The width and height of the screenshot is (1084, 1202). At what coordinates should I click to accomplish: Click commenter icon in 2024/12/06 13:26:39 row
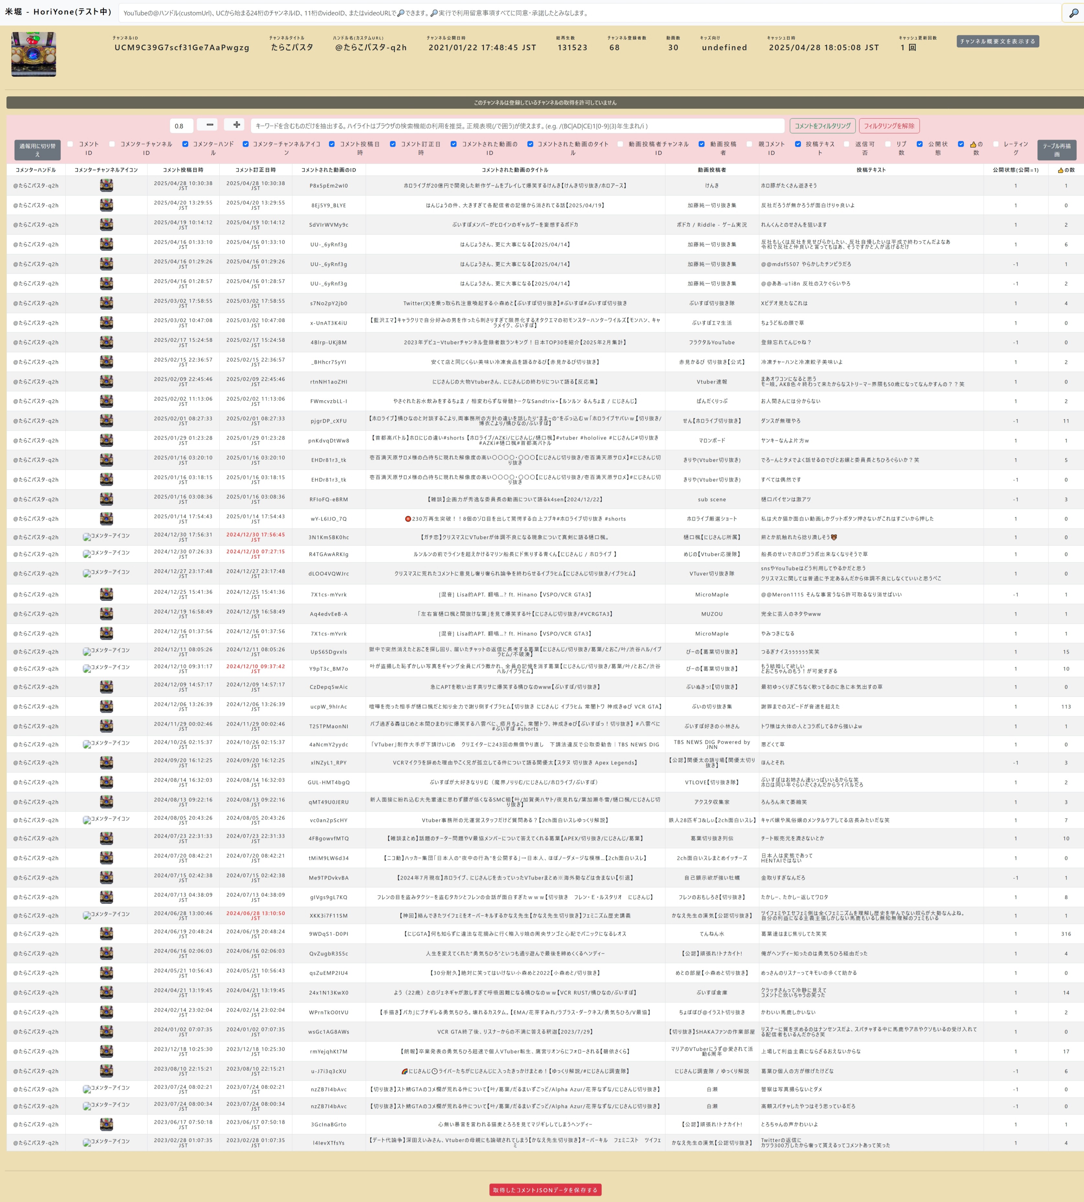click(x=107, y=707)
